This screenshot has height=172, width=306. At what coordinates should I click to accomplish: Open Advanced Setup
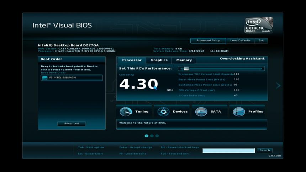point(208,41)
